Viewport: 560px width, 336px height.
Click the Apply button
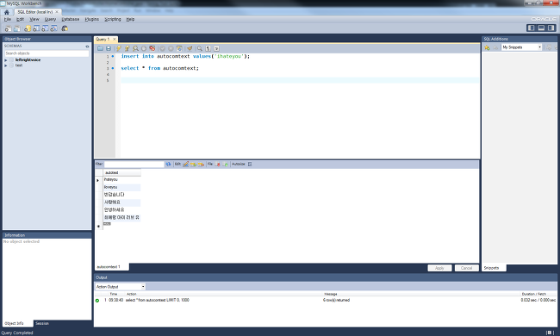tap(439, 268)
